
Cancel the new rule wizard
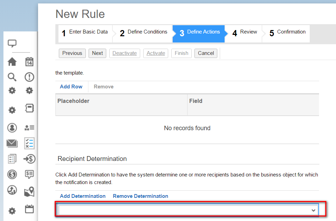pos(206,53)
